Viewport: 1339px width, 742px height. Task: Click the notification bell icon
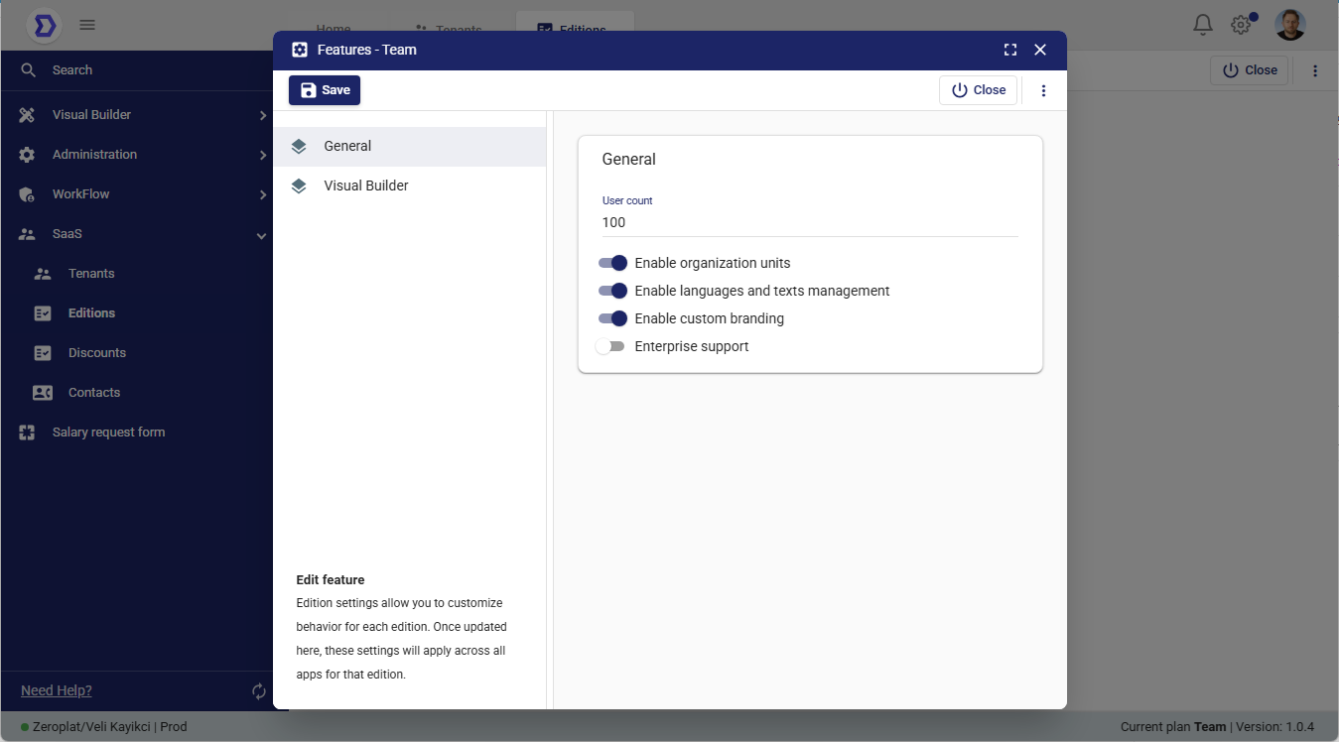click(1202, 25)
